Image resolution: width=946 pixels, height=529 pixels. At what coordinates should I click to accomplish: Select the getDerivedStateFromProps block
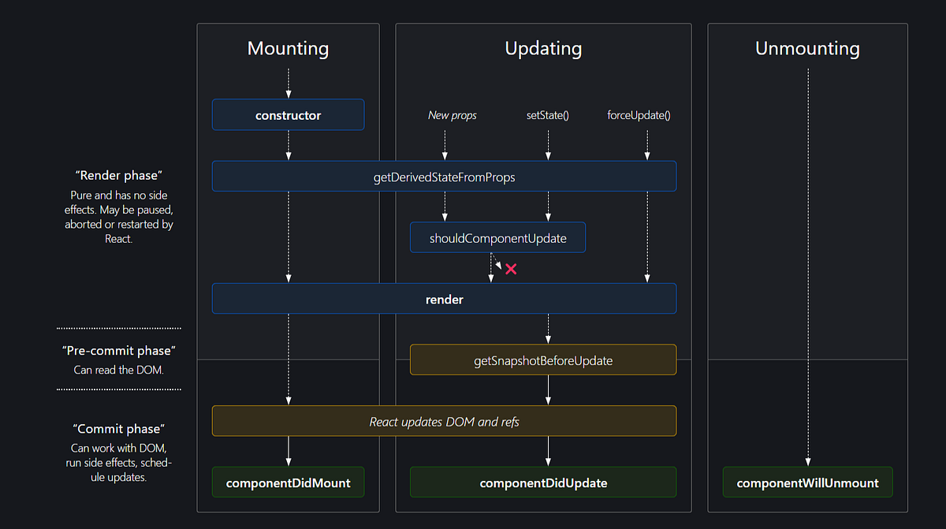444,177
